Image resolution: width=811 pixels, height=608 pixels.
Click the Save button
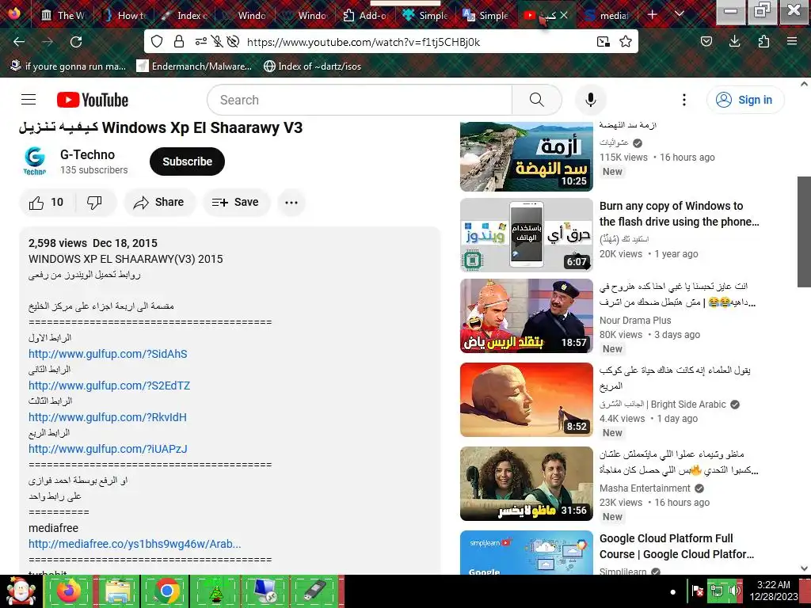pyautogui.click(x=236, y=202)
